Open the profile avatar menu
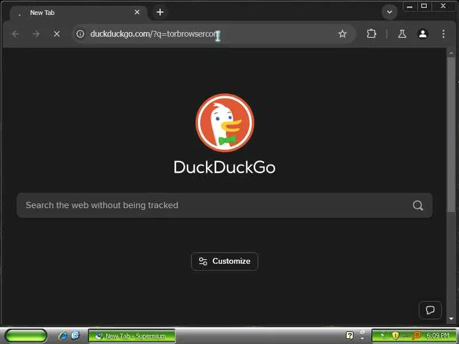459x344 pixels. pos(423,34)
